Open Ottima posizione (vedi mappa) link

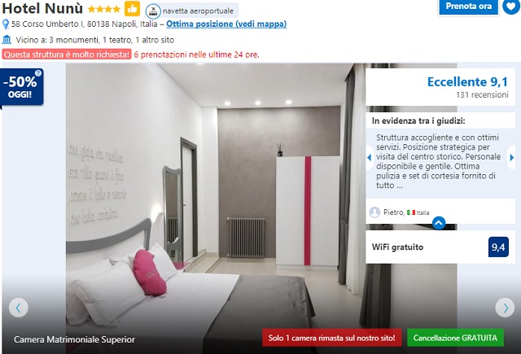(226, 24)
